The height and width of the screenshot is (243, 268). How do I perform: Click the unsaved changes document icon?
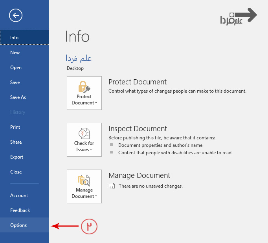coord(112,186)
